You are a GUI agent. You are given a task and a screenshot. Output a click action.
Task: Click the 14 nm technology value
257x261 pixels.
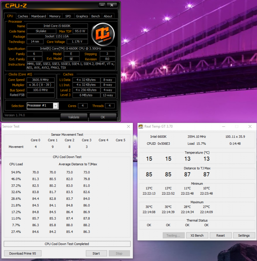pos(35,42)
